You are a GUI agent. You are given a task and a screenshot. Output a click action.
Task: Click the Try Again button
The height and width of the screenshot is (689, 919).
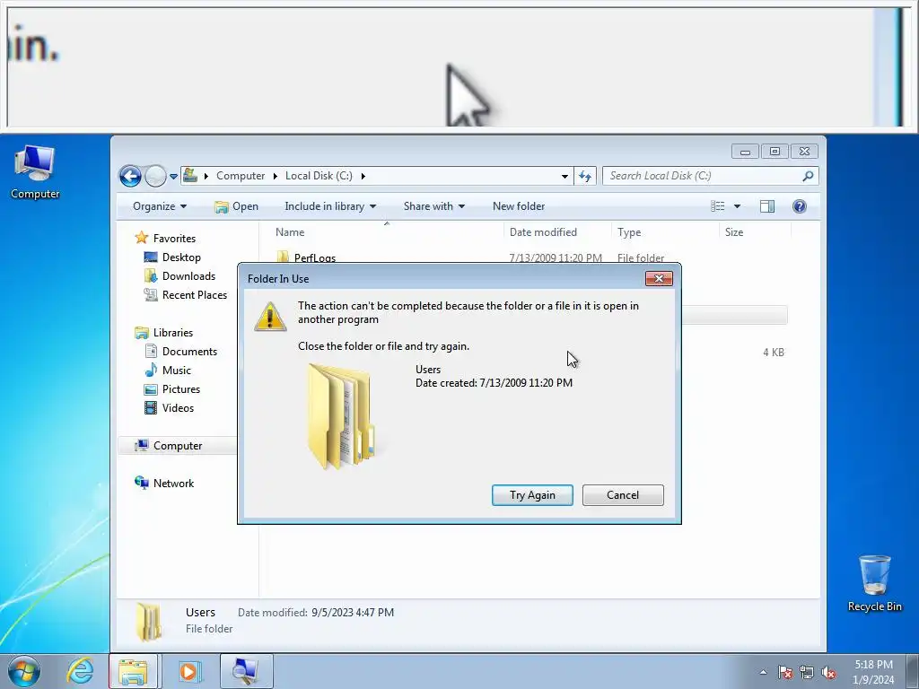532,495
